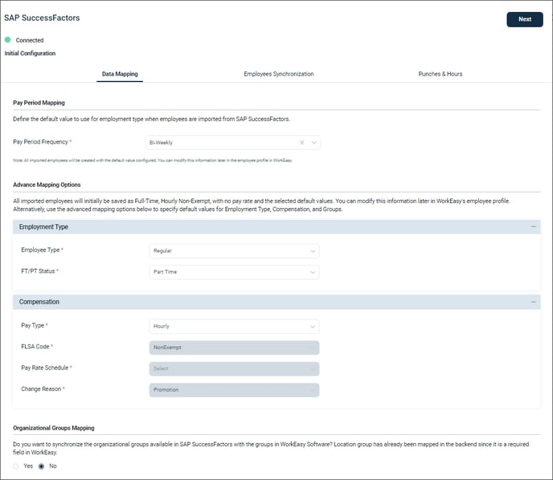Collapse the Compensation section
This screenshot has width=553, height=480.
[534, 302]
